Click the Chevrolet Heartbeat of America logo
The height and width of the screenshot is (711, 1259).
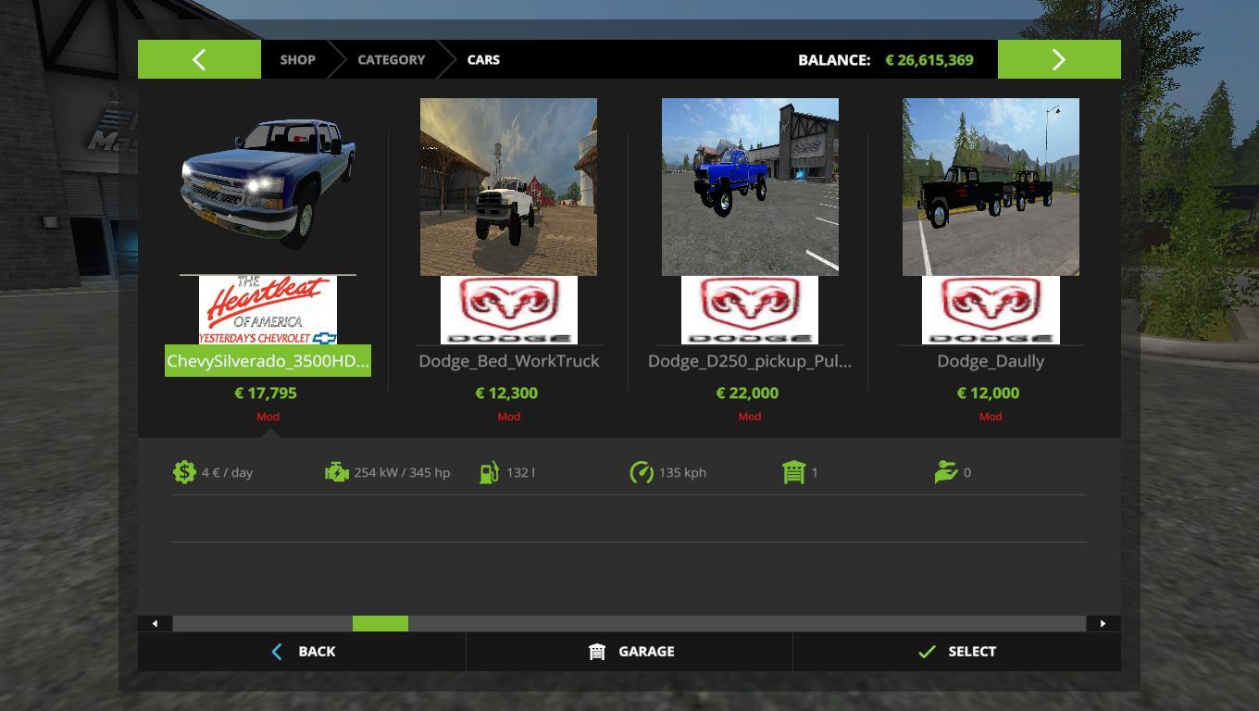tap(268, 310)
